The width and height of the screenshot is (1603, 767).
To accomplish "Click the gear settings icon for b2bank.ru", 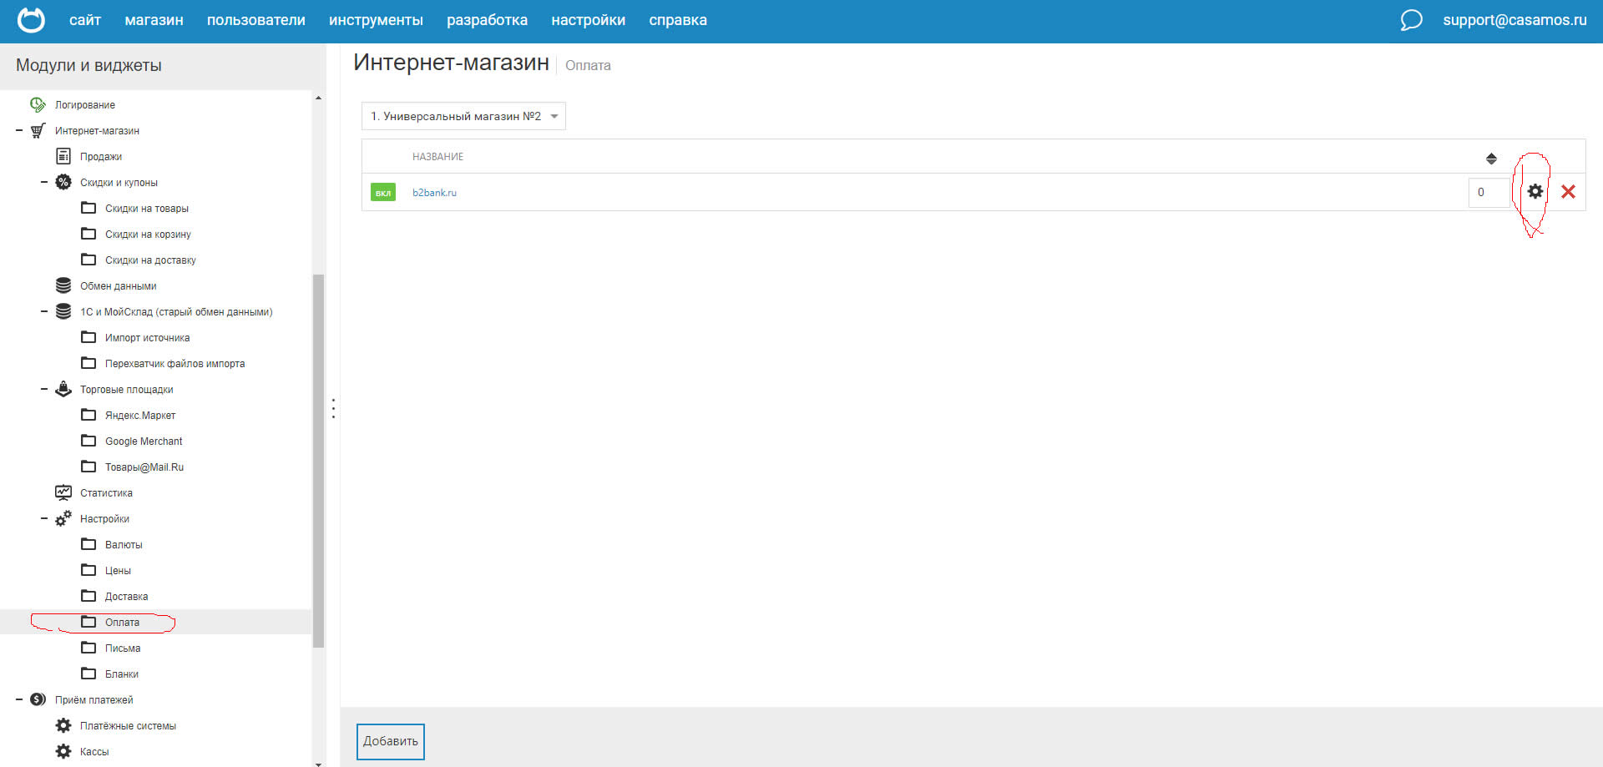I will (x=1535, y=192).
